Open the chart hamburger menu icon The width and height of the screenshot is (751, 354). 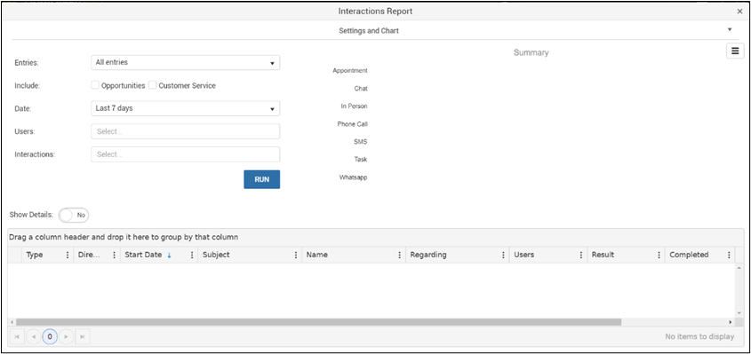[735, 51]
